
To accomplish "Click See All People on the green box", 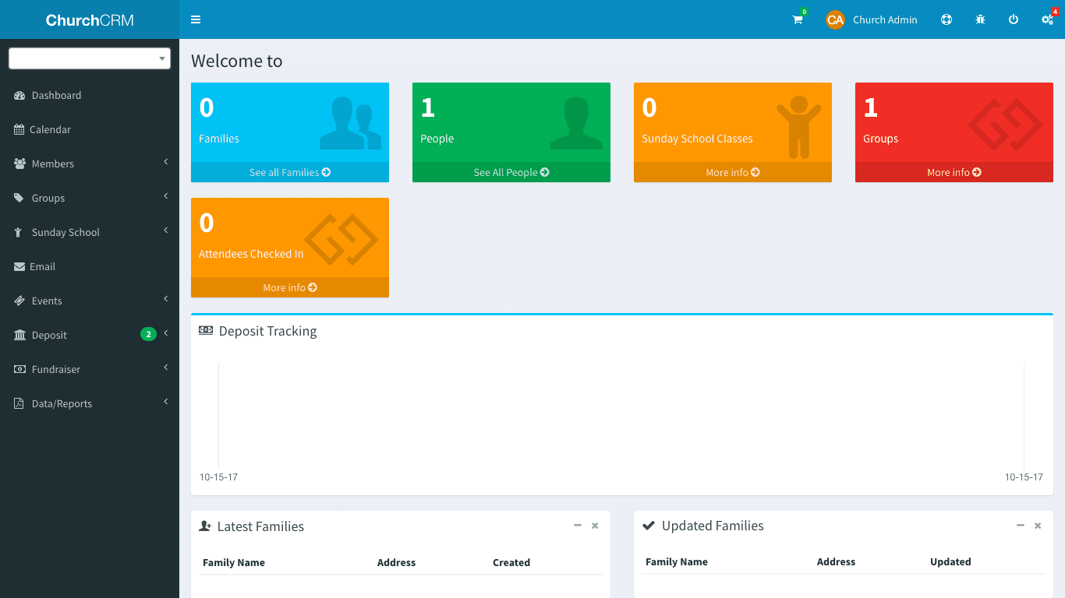I will pos(511,172).
